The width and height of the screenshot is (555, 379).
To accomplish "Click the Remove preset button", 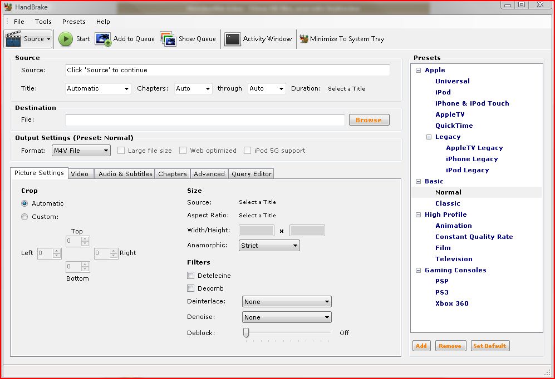I will coord(450,346).
